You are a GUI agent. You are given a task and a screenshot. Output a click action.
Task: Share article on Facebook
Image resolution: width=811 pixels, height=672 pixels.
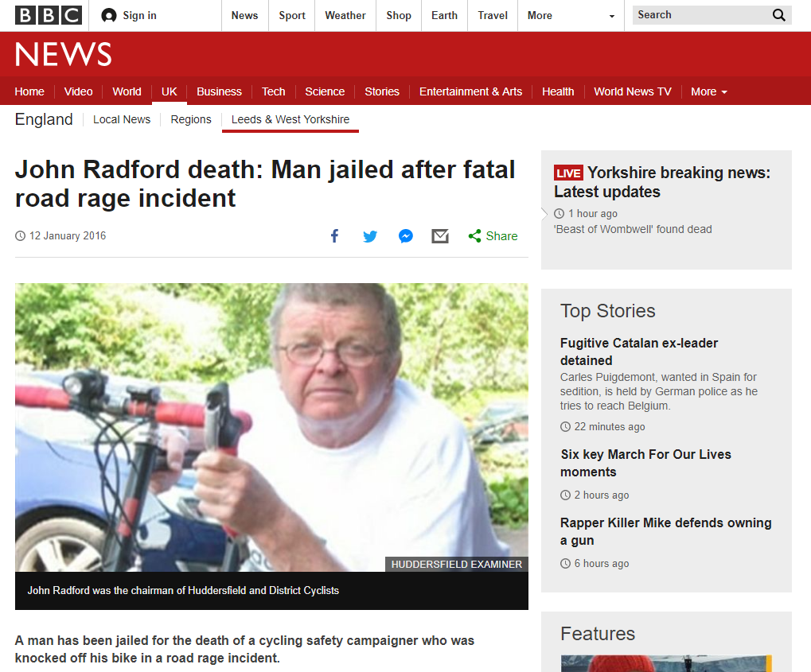coord(334,236)
